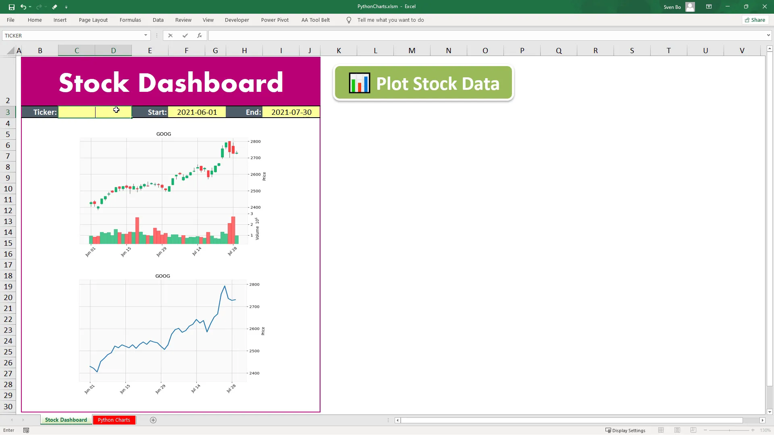Open the Ribbon Display Options icon

[709, 7]
